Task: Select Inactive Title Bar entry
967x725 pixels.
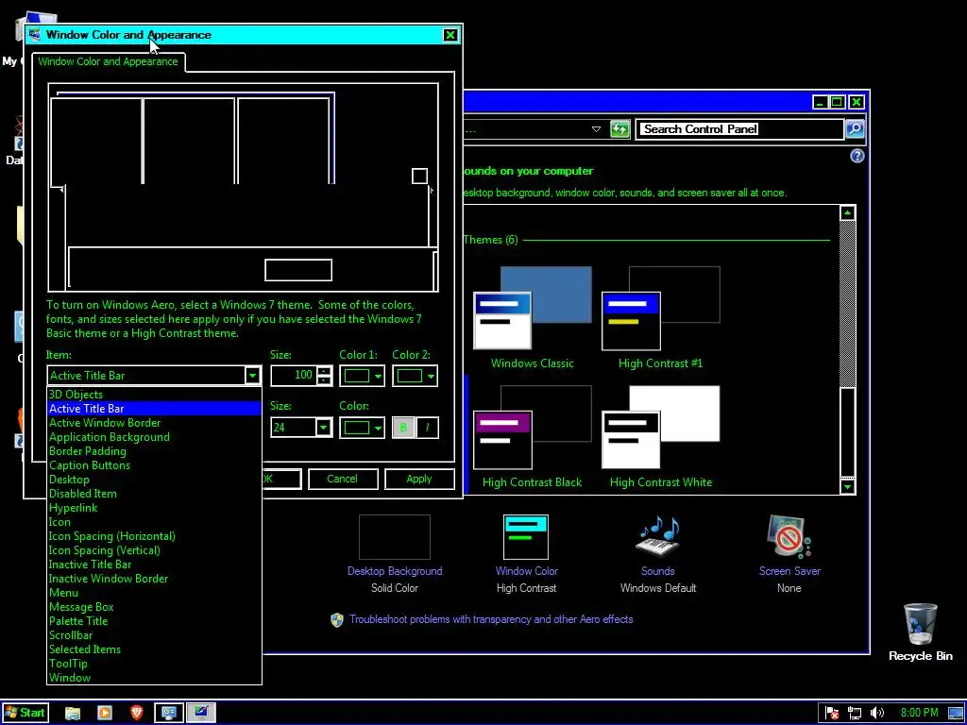Action: tap(154, 565)
